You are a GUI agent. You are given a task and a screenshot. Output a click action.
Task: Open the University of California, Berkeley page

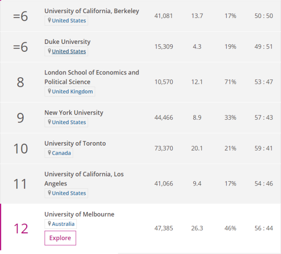[92, 11]
